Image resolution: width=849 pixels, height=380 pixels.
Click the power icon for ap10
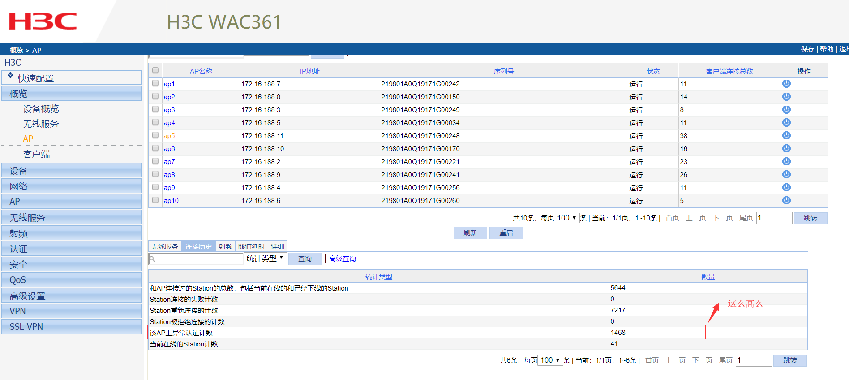(786, 200)
